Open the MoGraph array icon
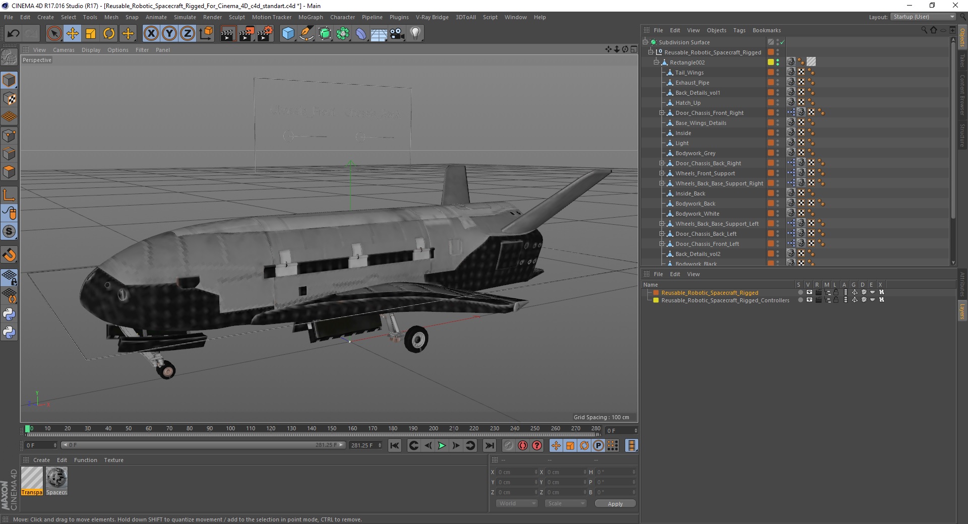 (x=343, y=34)
